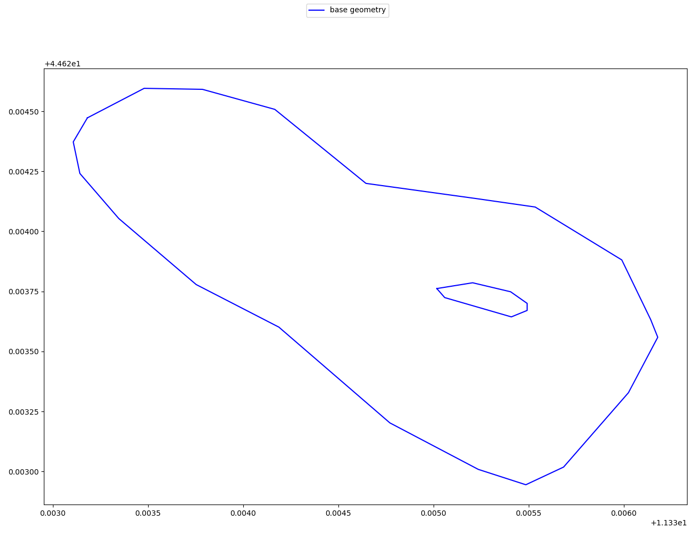This screenshot has height=535, width=695.
Task: Click the x-axis offset text +1.133e1
Action: coord(669,523)
